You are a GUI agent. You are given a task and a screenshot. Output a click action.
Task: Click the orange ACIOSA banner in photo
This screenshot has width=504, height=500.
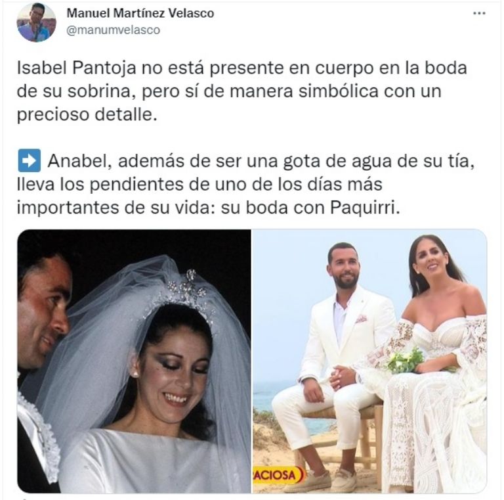pyautogui.click(x=278, y=475)
